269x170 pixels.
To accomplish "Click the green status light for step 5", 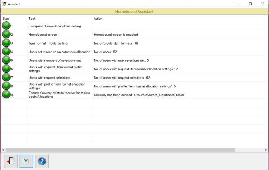I will 6,60.
